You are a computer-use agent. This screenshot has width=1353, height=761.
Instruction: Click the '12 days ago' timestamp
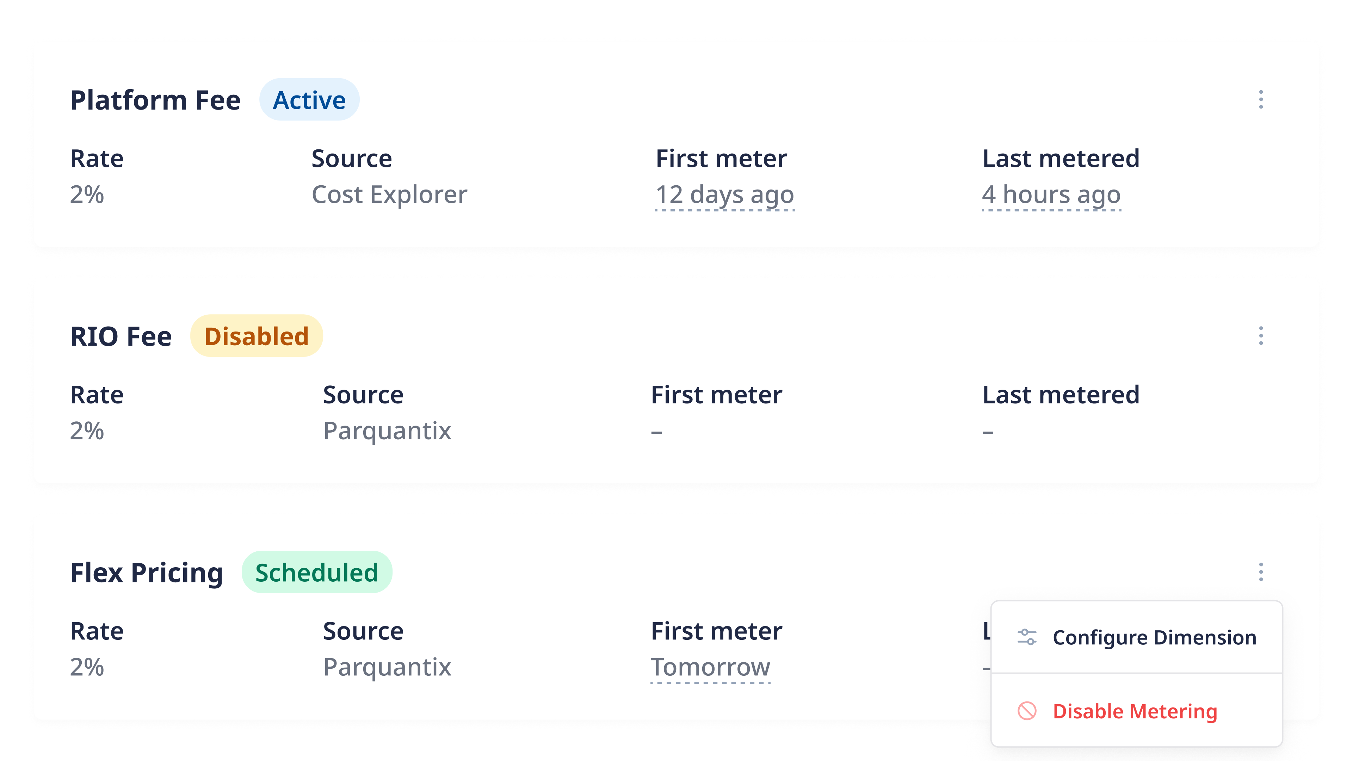coord(725,195)
